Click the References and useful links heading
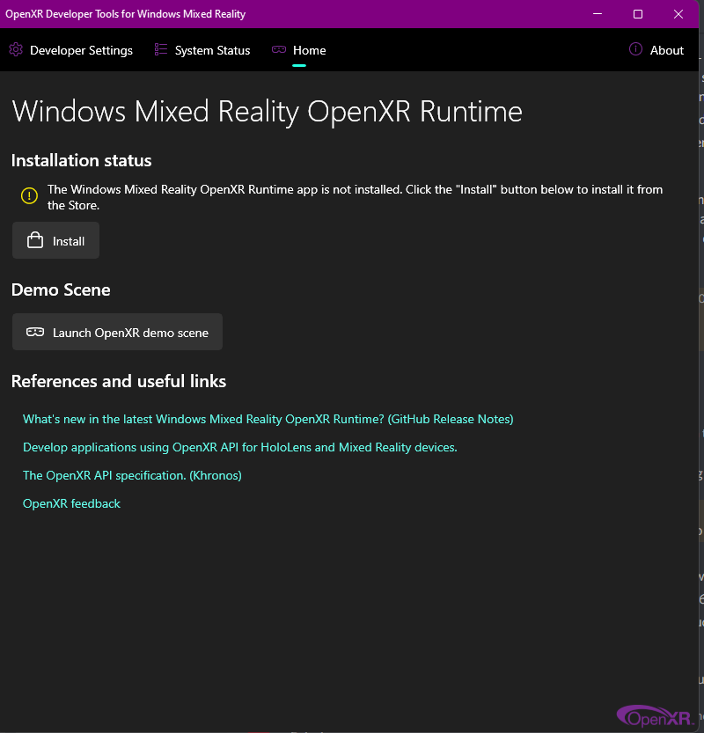This screenshot has height=733, width=704. point(119,381)
